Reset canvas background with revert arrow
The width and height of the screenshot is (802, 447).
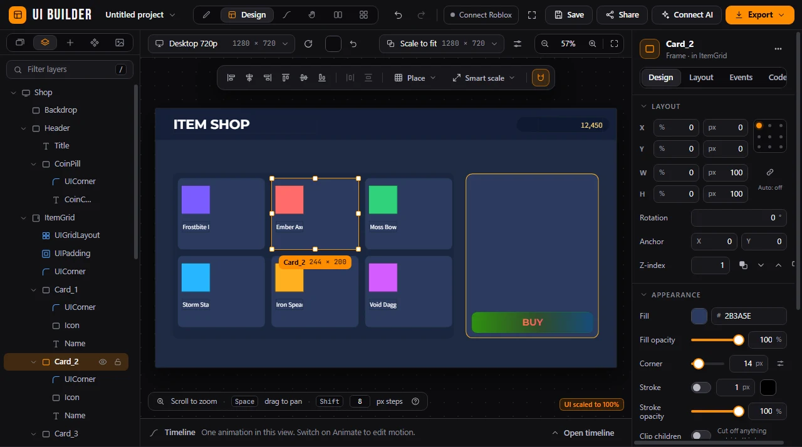pos(353,44)
